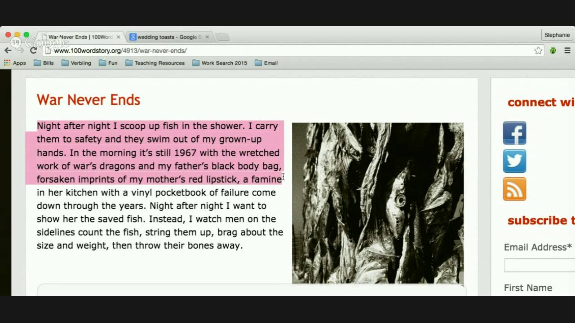Open the green extension icon in toolbar
Image resolution: width=575 pixels, height=323 pixels.
click(x=553, y=51)
